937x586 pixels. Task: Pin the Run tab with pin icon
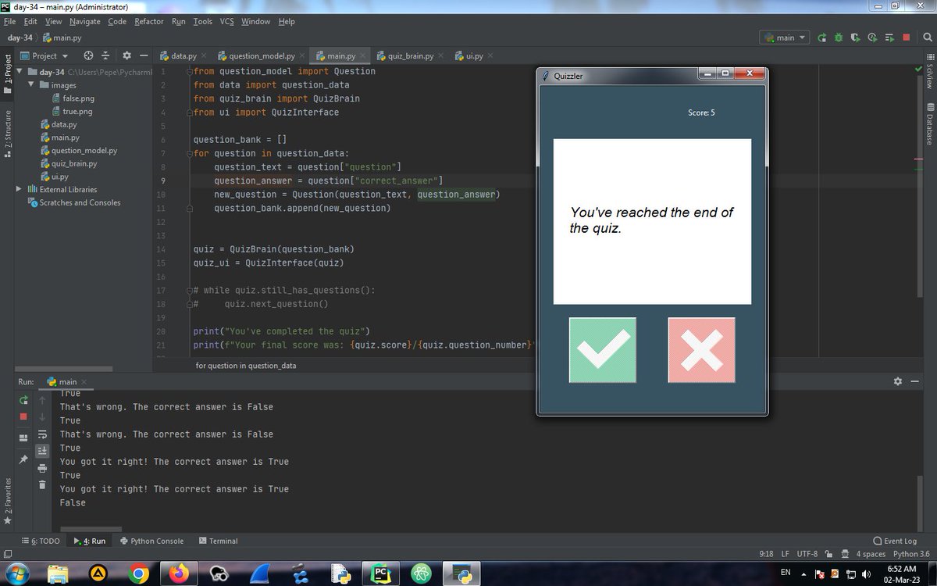[23, 459]
